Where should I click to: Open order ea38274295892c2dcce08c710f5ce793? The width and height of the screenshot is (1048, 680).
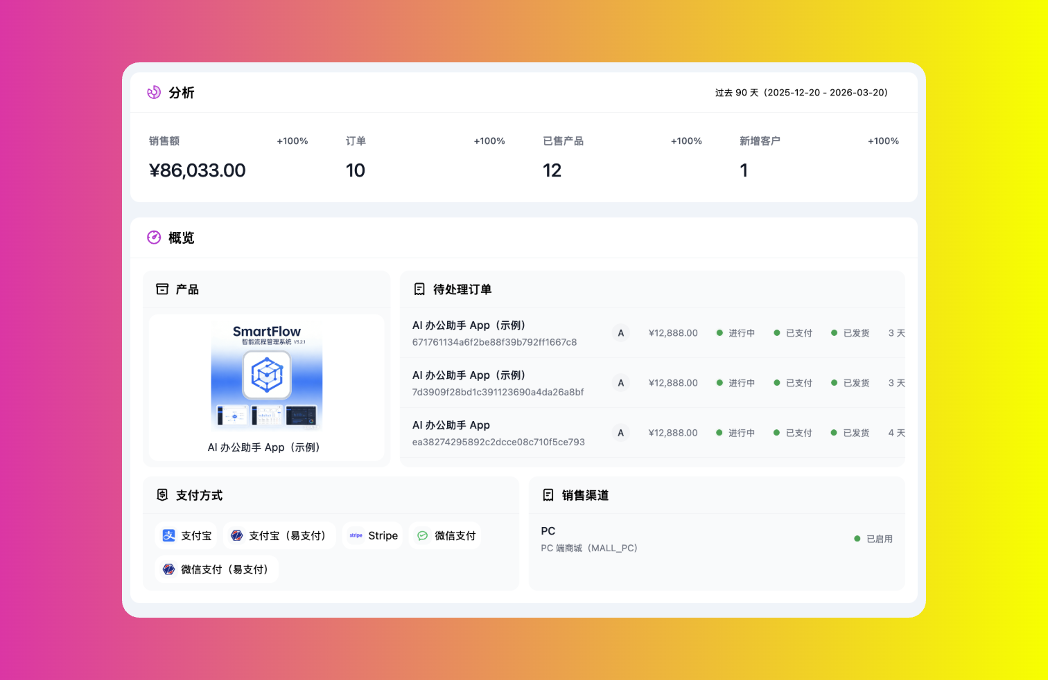(x=498, y=442)
